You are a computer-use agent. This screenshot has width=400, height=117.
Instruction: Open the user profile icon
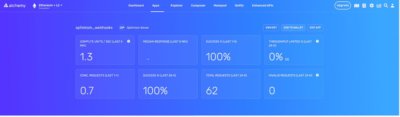click(x=392, y=5)
